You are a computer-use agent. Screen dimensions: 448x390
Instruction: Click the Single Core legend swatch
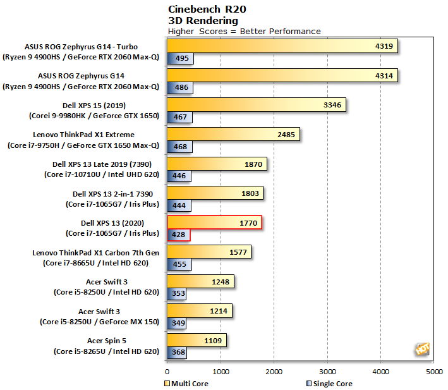pyautogui.click(x=309, y=384)
